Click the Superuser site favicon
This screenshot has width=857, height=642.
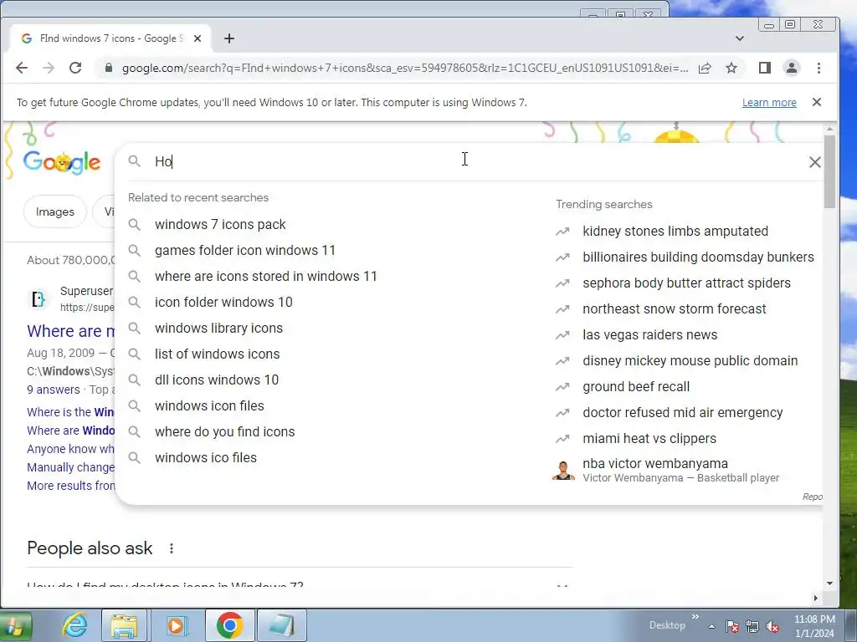click(x=38, y=298)
